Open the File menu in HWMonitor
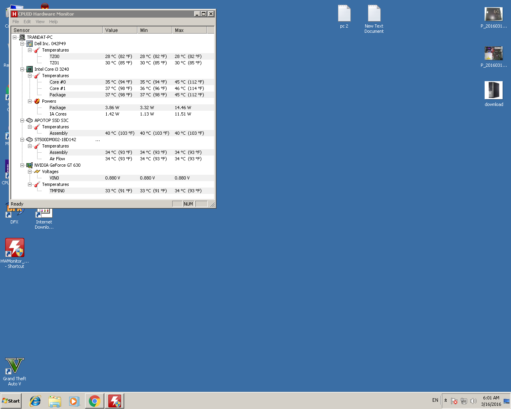This screenshot has height=409, width=511. pyautogui.click(x=16, y=22)
